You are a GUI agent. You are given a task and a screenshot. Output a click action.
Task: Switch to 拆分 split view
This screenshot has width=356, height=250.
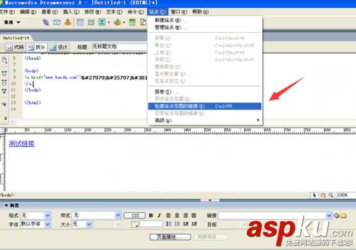37,47
